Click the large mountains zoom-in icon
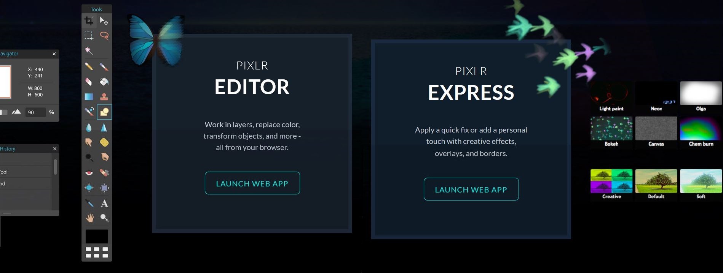The width and height of the screenshot is (723, 273). (16, 112)
